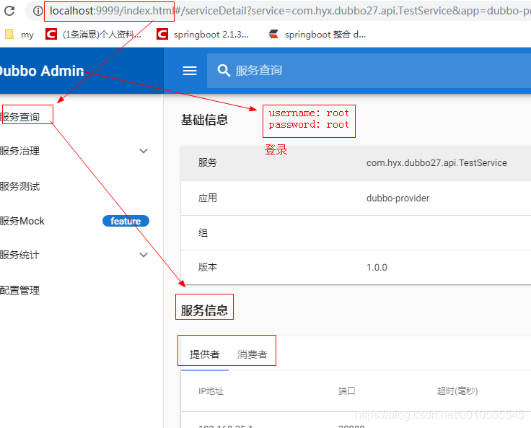Click the '超时(毫秒)' column header
The width and height of the screenshot is (531, 428).
(x=457, y=391)
